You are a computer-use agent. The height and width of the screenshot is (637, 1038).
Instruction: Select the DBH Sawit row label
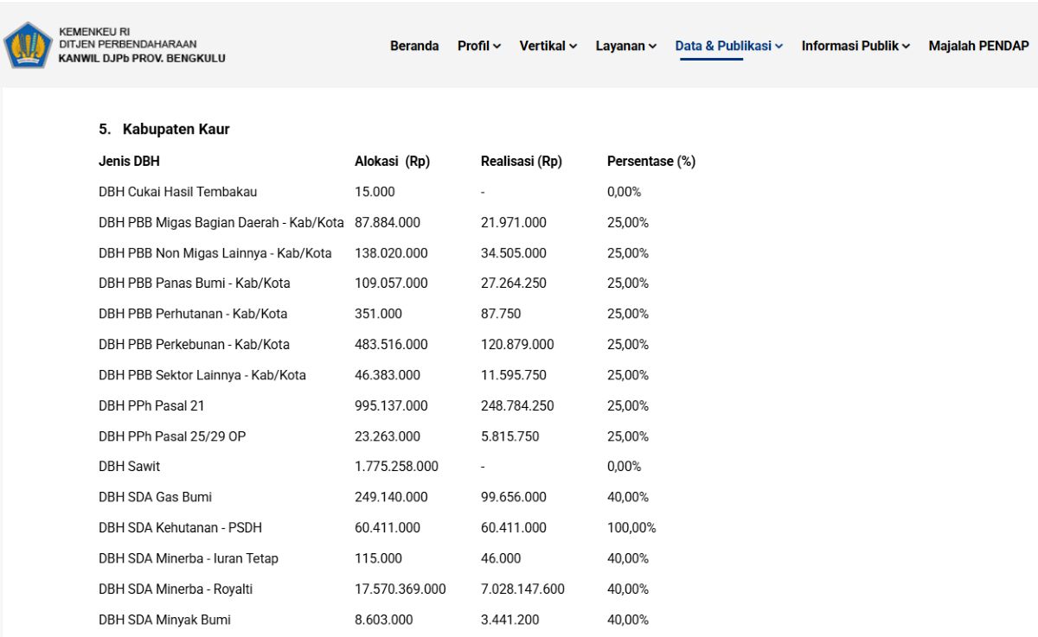tap(129, 467)
